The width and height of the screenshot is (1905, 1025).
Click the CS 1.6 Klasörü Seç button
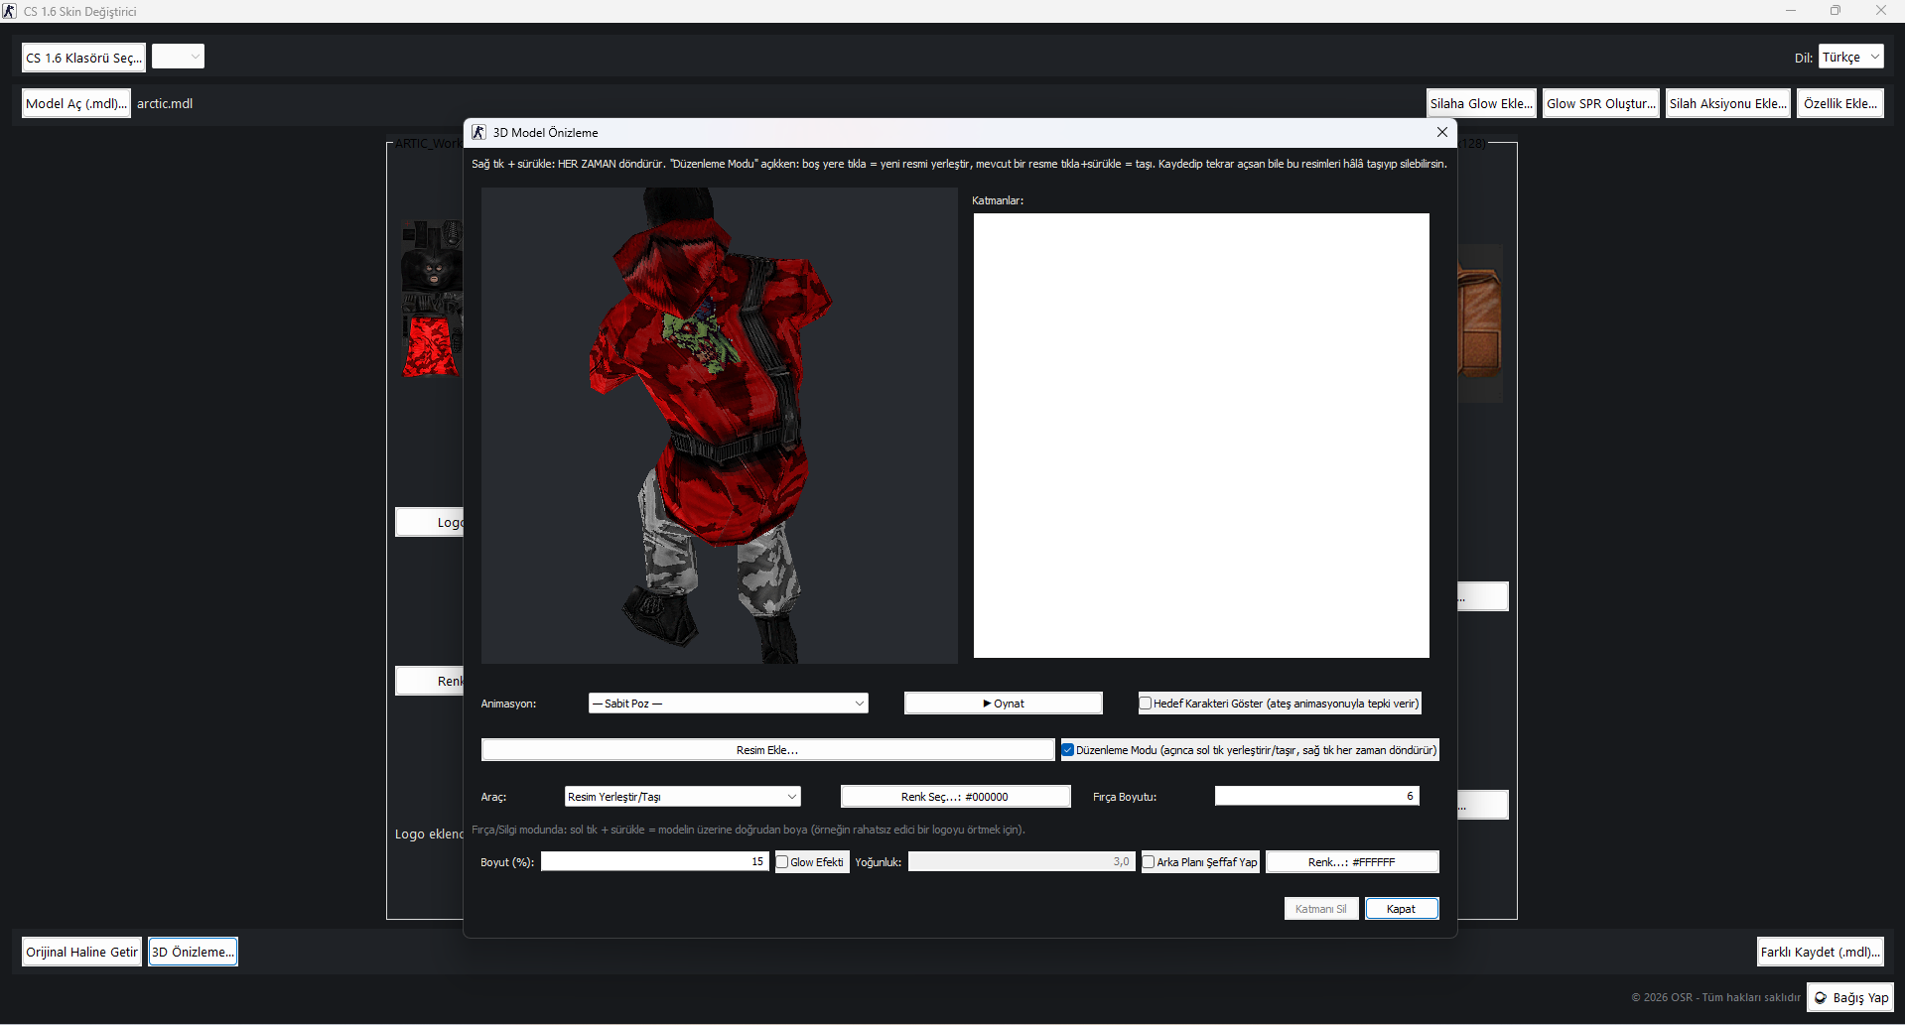tap(83, 58)
